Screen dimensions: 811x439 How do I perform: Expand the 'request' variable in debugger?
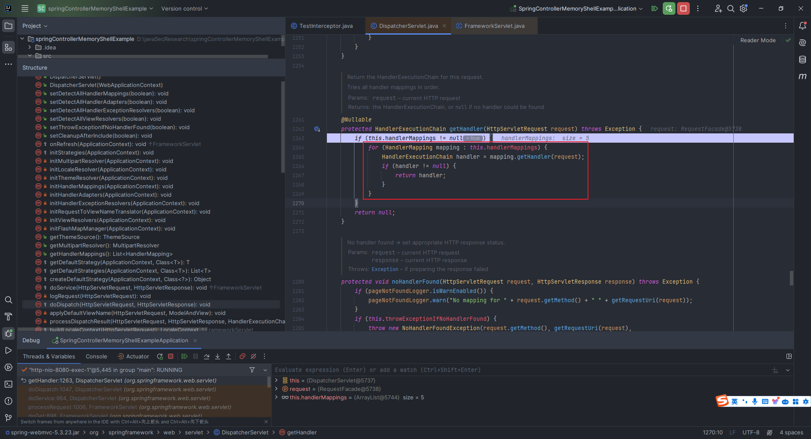(x=277, y=389)
